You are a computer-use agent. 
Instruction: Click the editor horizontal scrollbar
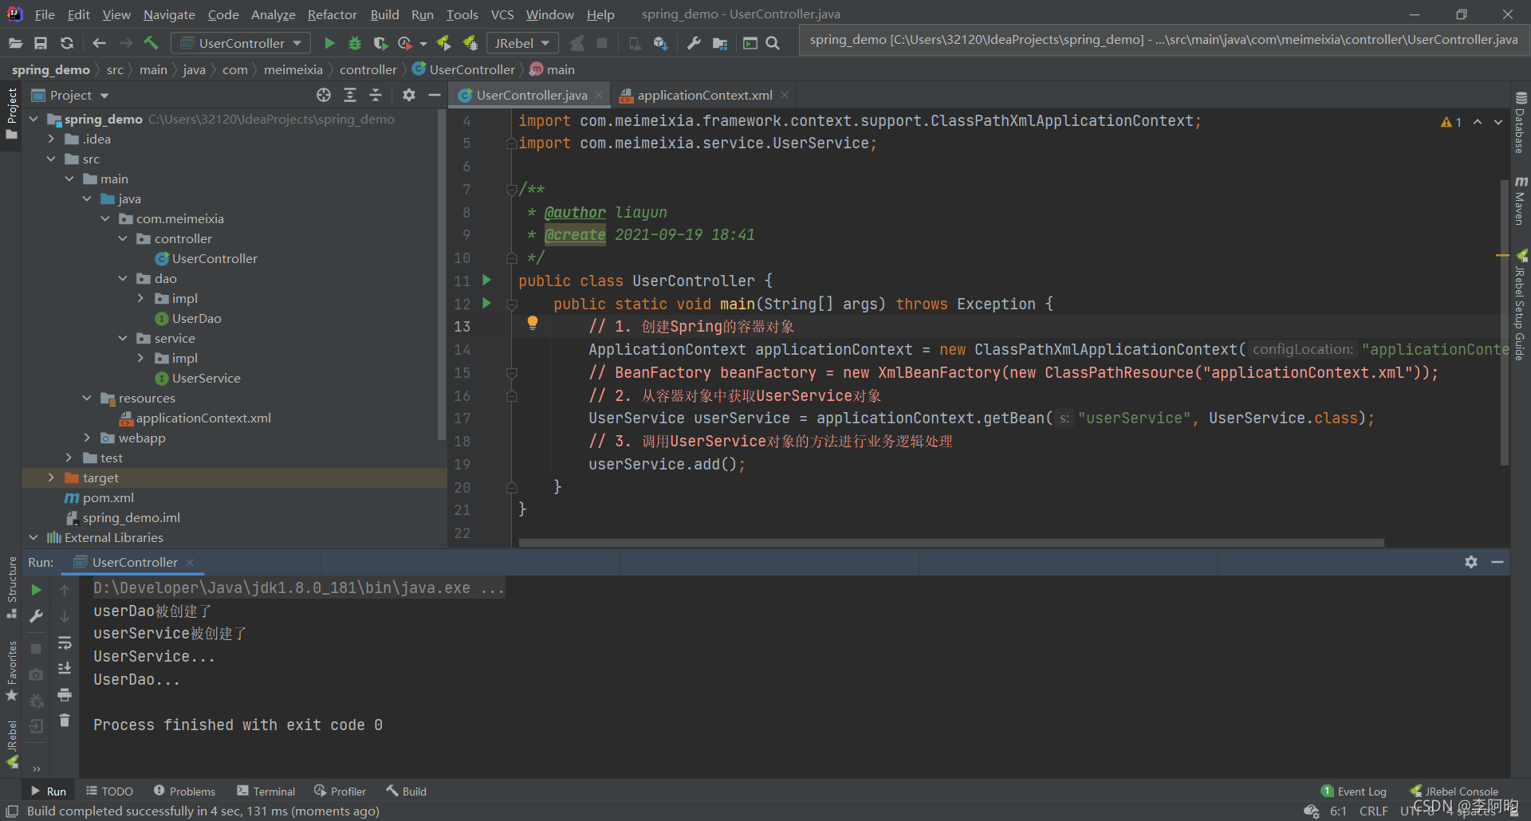pos(951,543)
